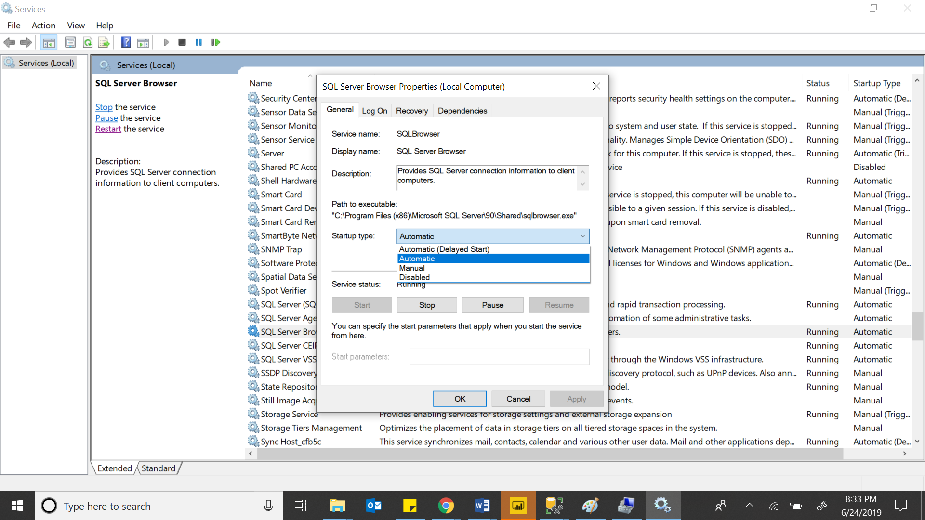Screen dimensions: 925x520
Task: Open the Export List icon
Action: pos(104,42)
